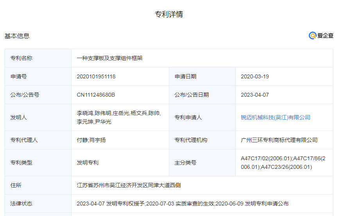Image resolution: width=340 pixels, height=216 pixels.
Task: Click the agency 广州三环专利商标代理有限公司
Action: (279, 140)
